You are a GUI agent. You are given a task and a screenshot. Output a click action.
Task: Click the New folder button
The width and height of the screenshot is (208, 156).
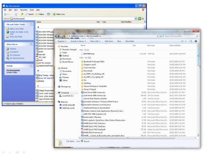click(x=130, y=41)
